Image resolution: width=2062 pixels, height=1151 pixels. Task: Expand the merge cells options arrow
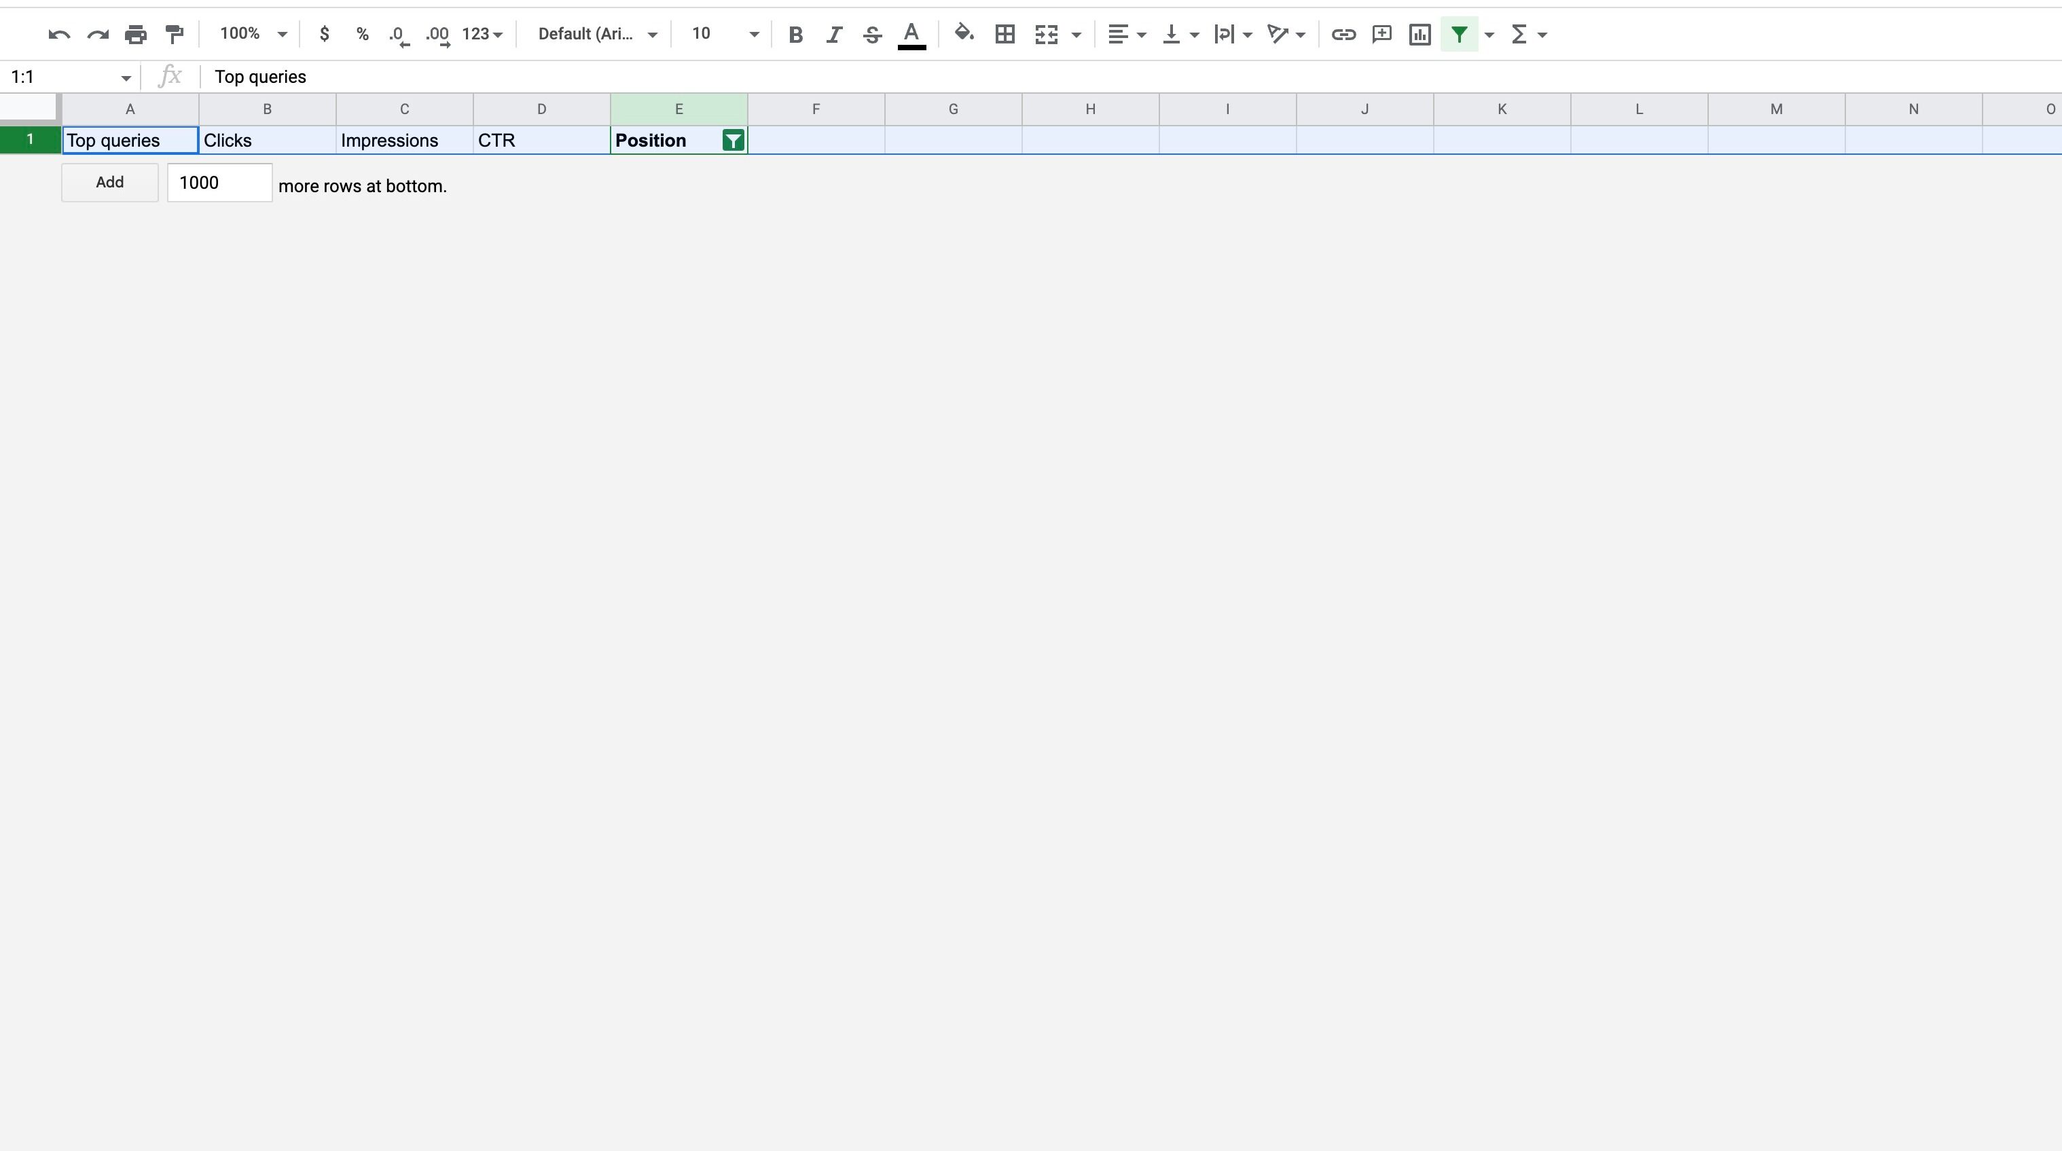(1077, 35)
